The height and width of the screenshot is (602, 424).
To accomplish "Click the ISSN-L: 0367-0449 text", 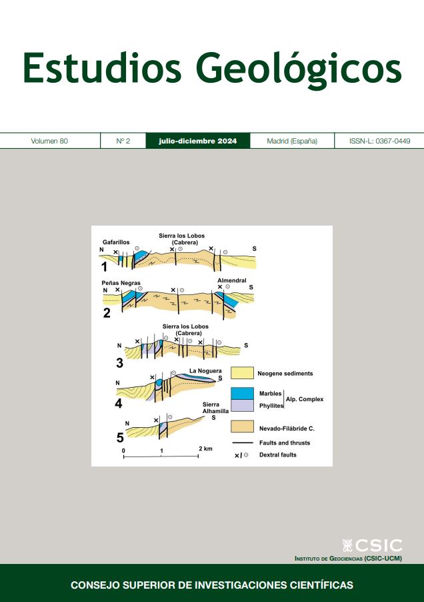I will click(379, 141).
